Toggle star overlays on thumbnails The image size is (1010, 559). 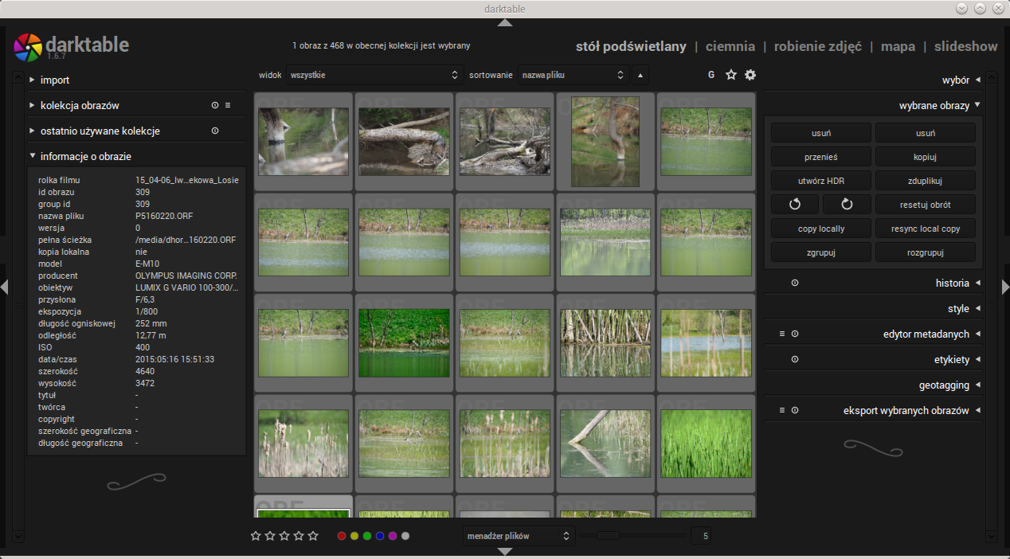(731, 75)
